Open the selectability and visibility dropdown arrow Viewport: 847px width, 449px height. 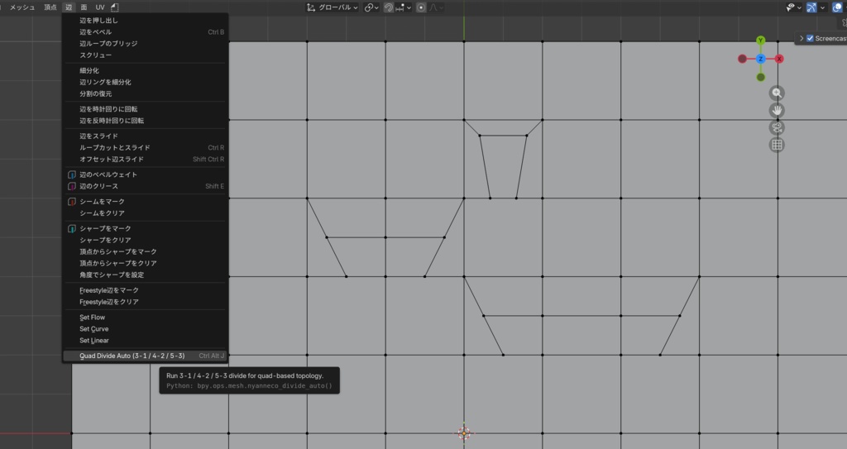[799, 7]
